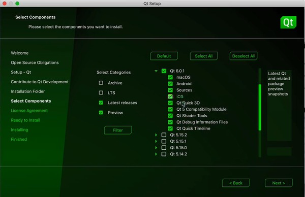Uncheck Qt Debug Information Files checkbox
The image size is (305, 197).
pyautogui.click(x=170, y=122)
